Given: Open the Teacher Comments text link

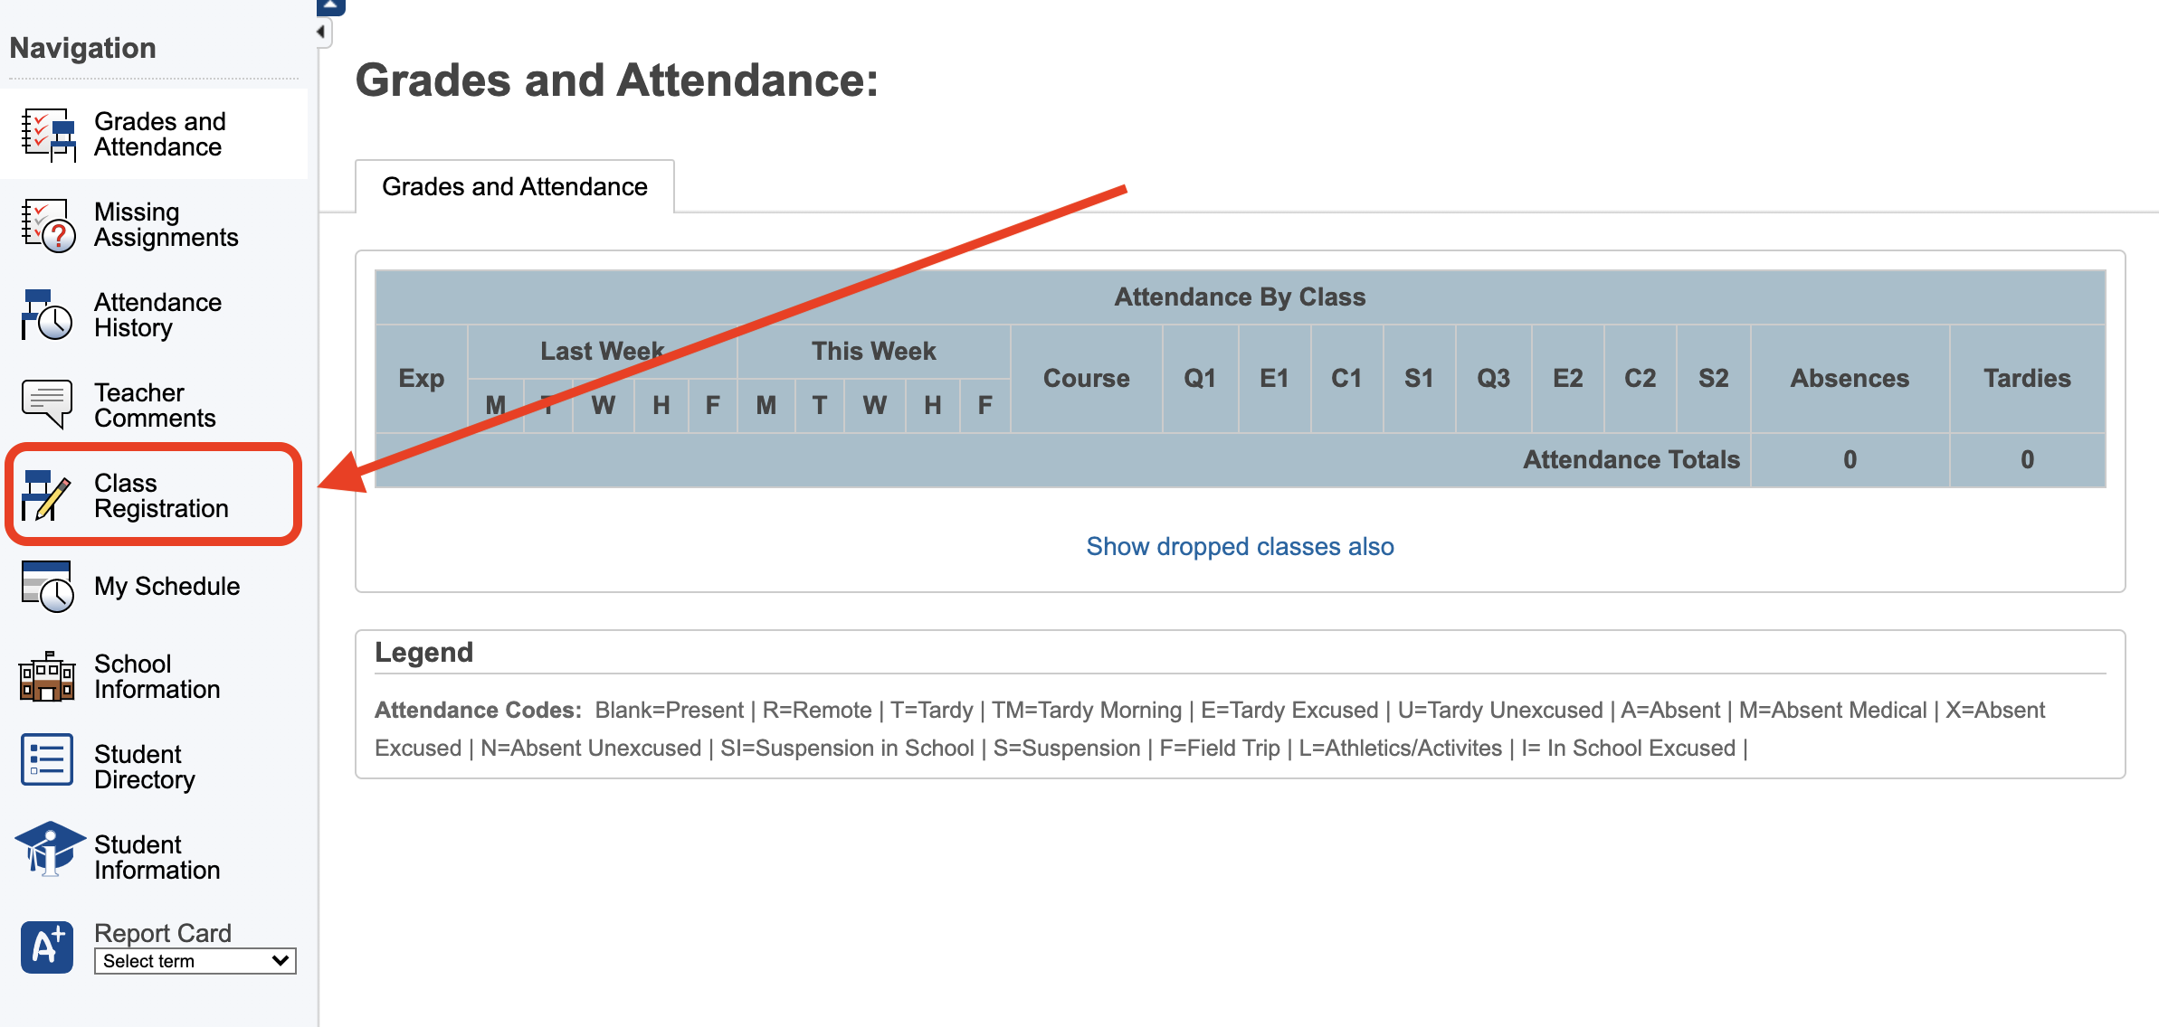Looking at the screenshot, I should 155,405.
